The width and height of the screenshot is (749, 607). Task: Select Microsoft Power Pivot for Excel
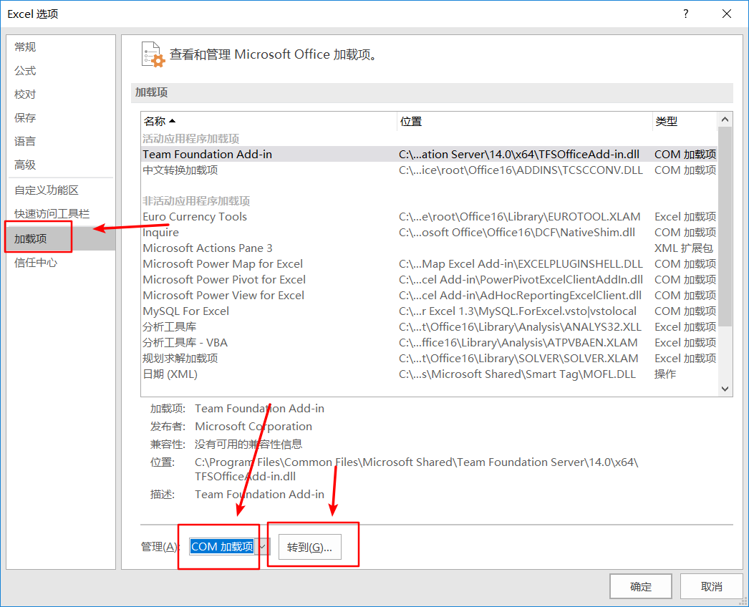(429, 280)
